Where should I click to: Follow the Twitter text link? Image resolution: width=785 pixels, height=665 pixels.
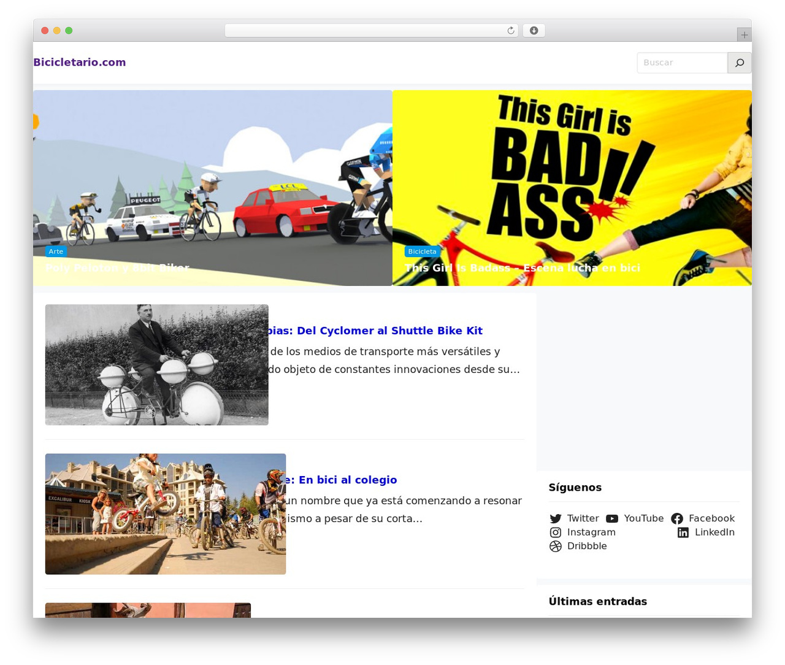click(583, 518)
